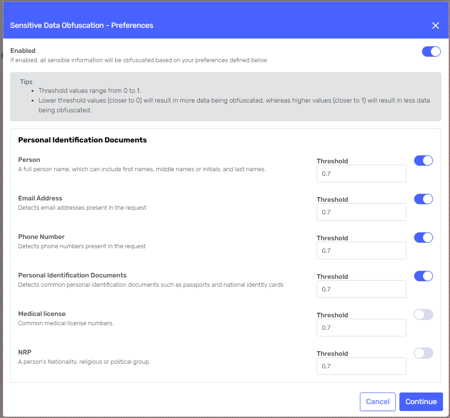Enable the Medical license toggle

[423, 315]
